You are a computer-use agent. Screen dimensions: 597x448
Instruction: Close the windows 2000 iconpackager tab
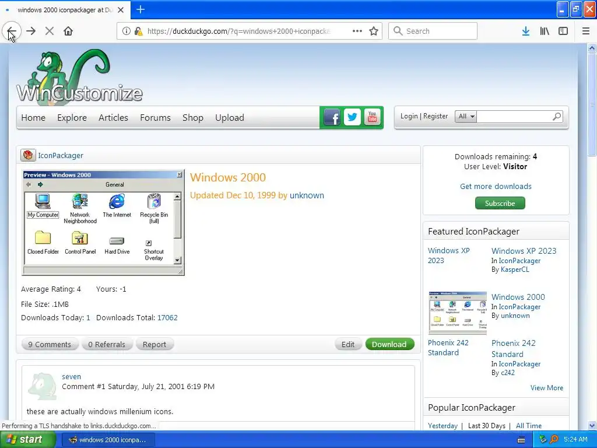tap(121, 10)
